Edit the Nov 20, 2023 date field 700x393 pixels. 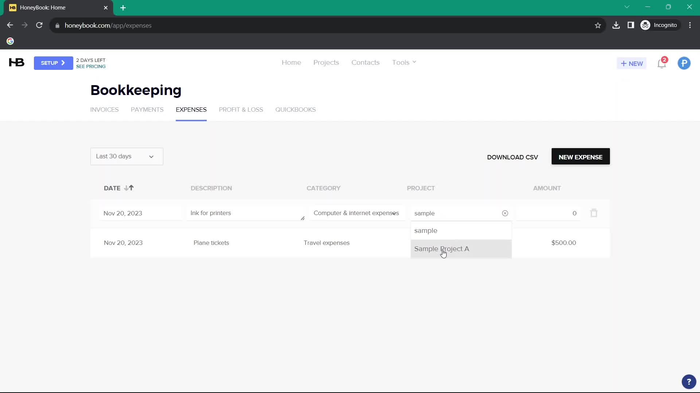[x=140, y=213]
